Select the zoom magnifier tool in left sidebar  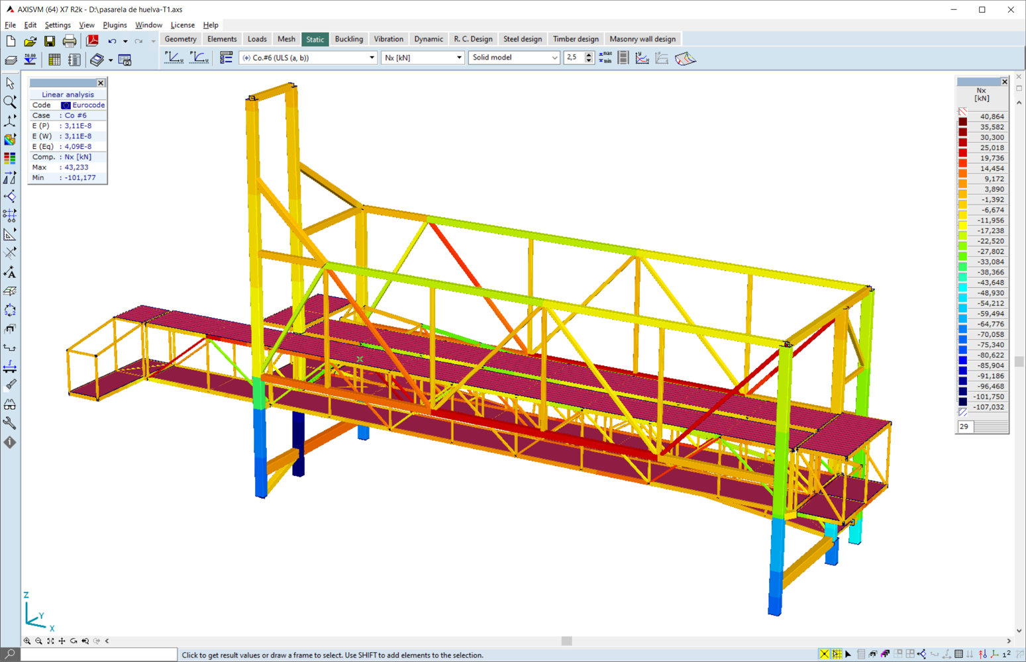(10, 101)
